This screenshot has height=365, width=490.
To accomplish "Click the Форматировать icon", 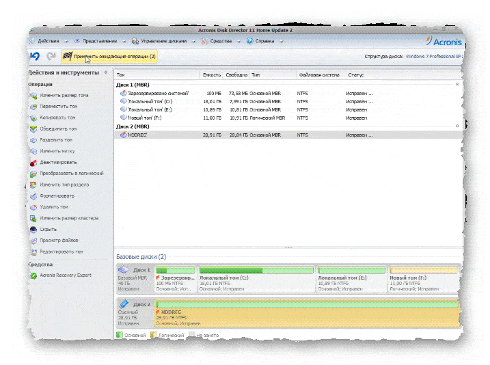I will (33, 196).
